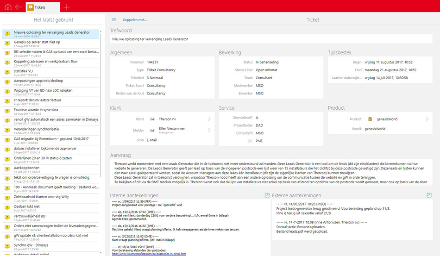Image resolution: width=440 pixels, height=256 pixels.
Task: Click the Begin date 'vrijdag 11 augustus 2017, 10:52'
Action: pos(389,62)
